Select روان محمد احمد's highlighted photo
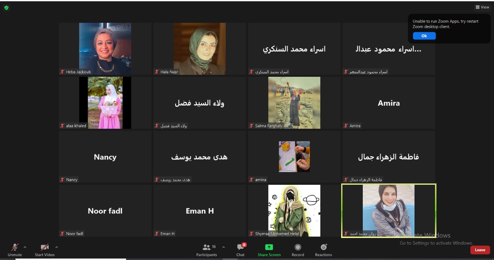 pos(389,211)
